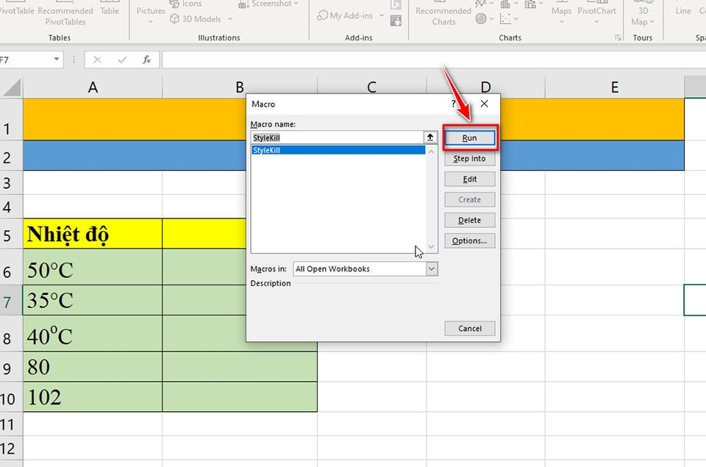Select row 10 header
Image resolution: width=706 pixels, height=467 pixels.
(11, 398)
